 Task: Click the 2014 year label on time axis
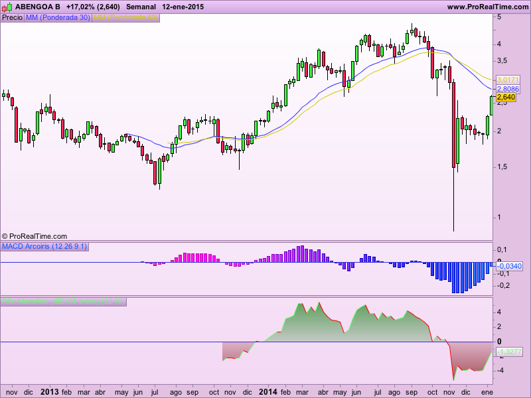(x=268, y=392)
